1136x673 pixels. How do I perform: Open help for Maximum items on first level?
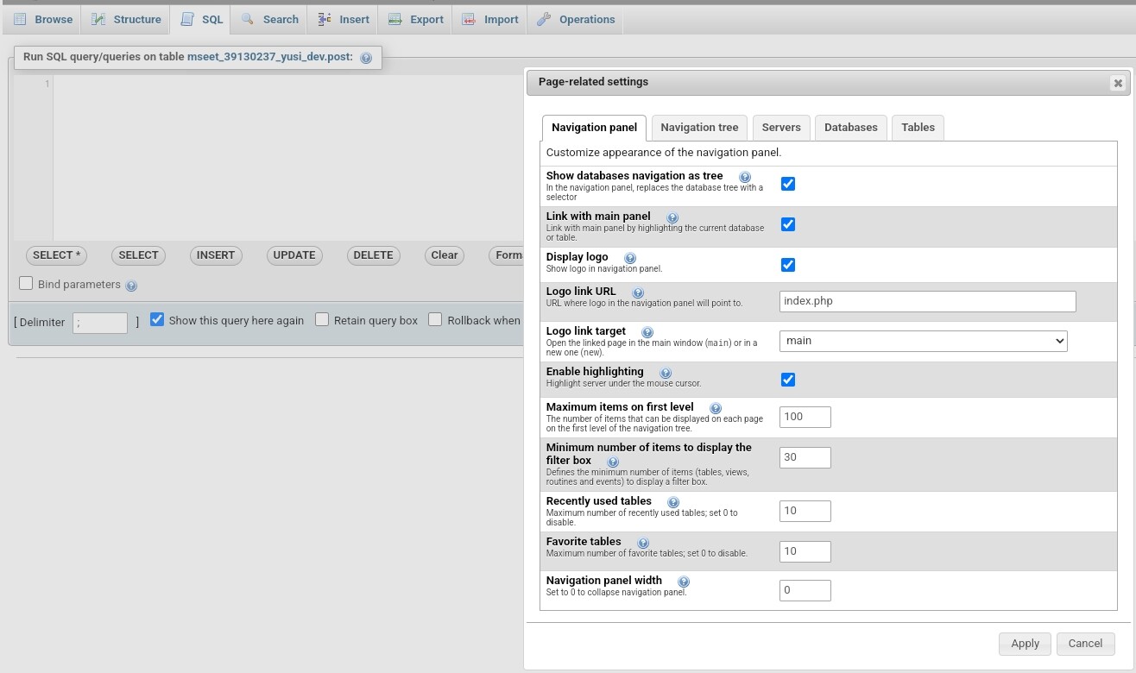click(716, 408)
